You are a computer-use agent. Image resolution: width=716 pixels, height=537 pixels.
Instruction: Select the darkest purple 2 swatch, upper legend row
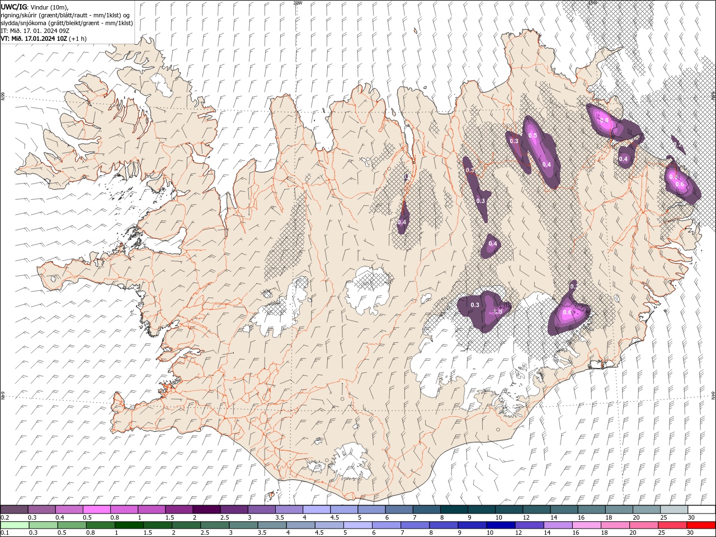pyautogui.click(x=206, y=510)
